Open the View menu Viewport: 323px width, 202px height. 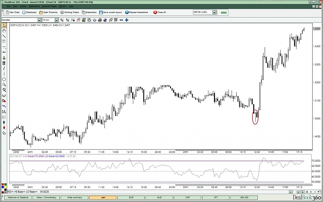[15, 6]
